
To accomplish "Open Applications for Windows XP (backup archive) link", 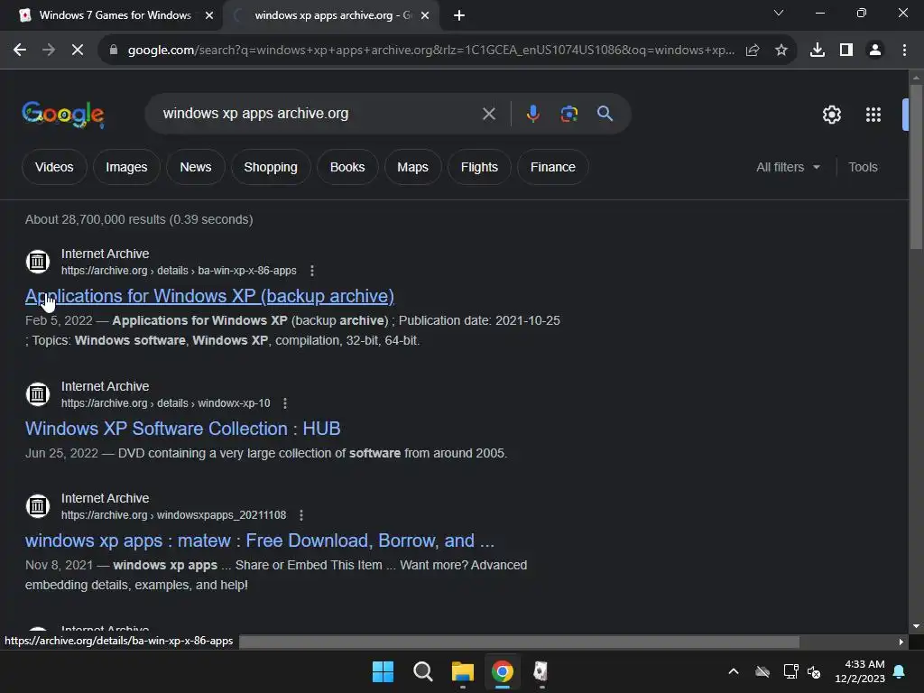I will coord(209,296).
